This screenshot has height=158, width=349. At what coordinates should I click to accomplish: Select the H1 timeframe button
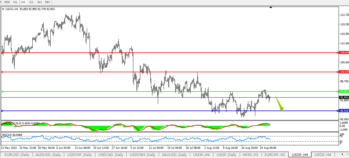click(x=15, y=2)
